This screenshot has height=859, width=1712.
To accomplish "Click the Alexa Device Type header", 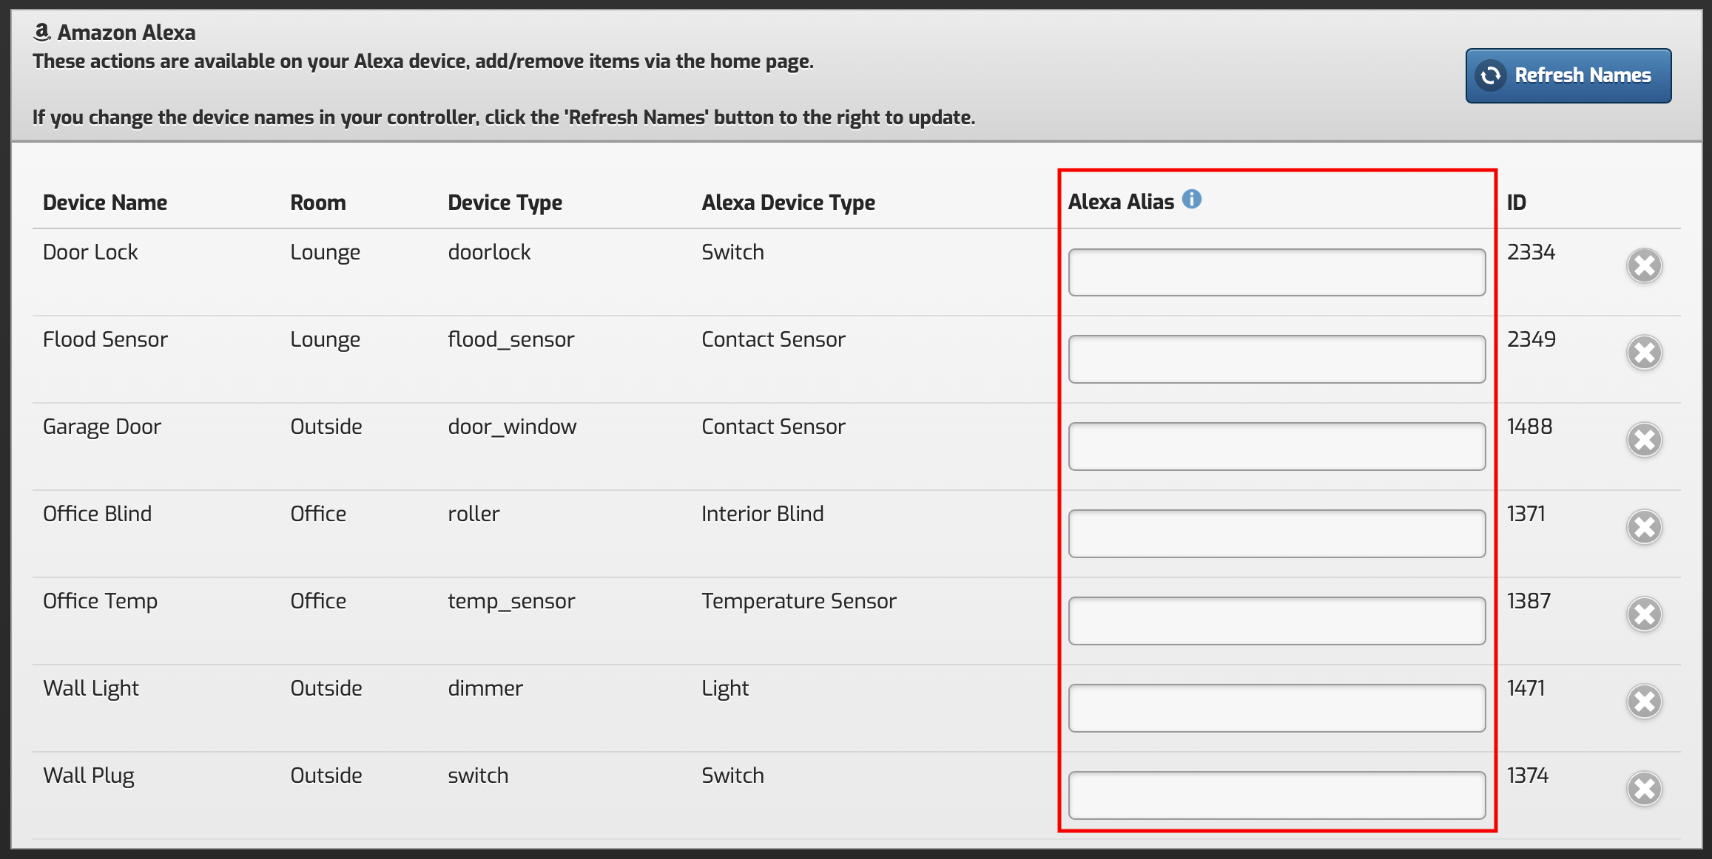I will click(788, 203).
